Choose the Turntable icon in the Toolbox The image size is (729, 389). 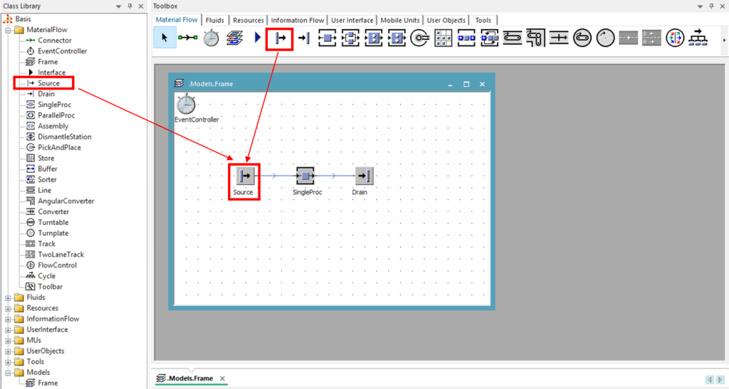click(x=582, y=38)
